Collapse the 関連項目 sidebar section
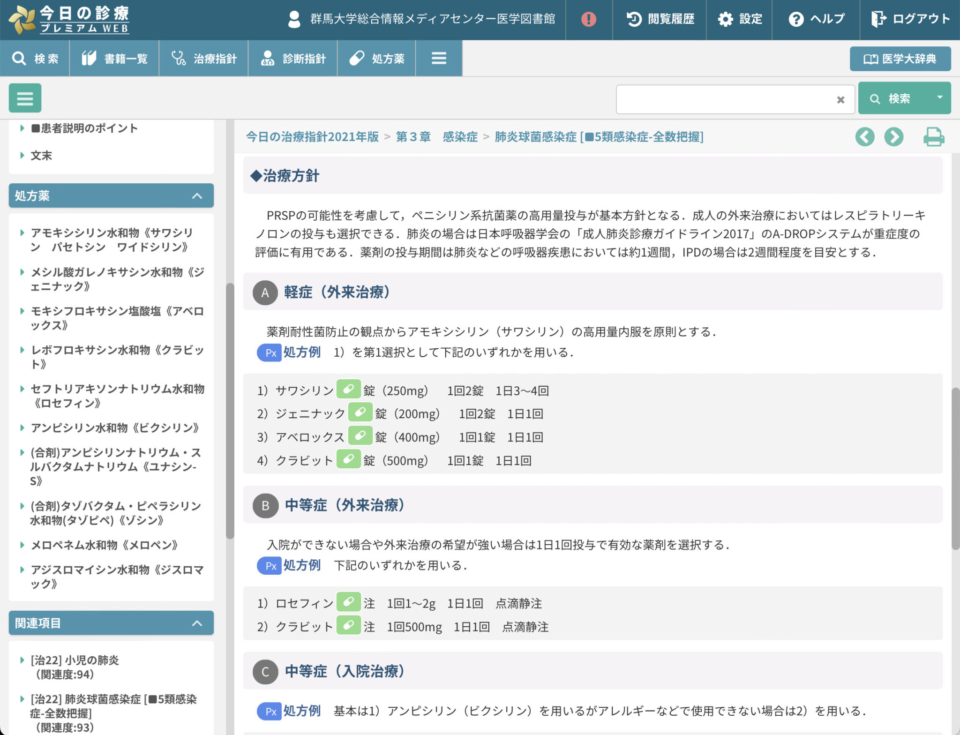This screenshot has height=735, width=960. [x=197, y=623]
